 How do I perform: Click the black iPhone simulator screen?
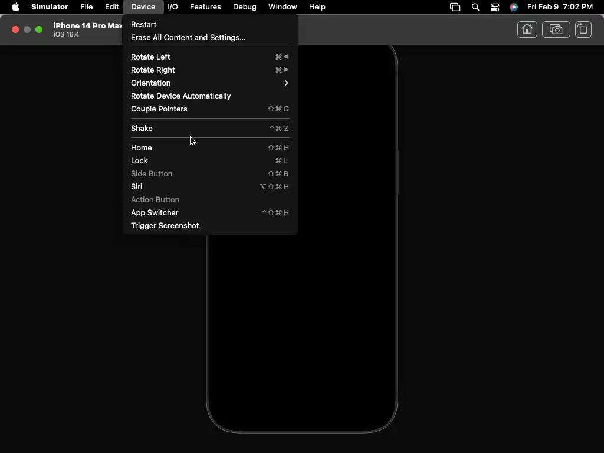tap(302, 331)
